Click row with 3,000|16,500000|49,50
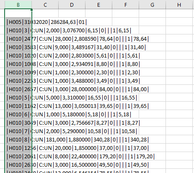The height and width of the screenshot is (173, 194). click(x=78, y=165)
